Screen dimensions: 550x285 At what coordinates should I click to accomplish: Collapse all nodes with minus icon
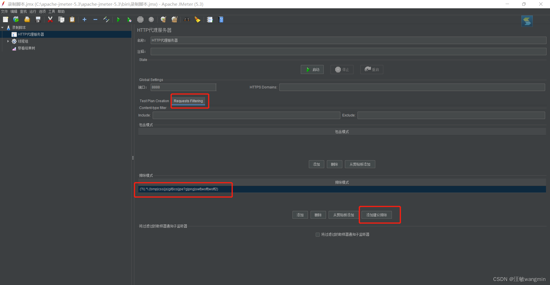[x=95, y=19]
